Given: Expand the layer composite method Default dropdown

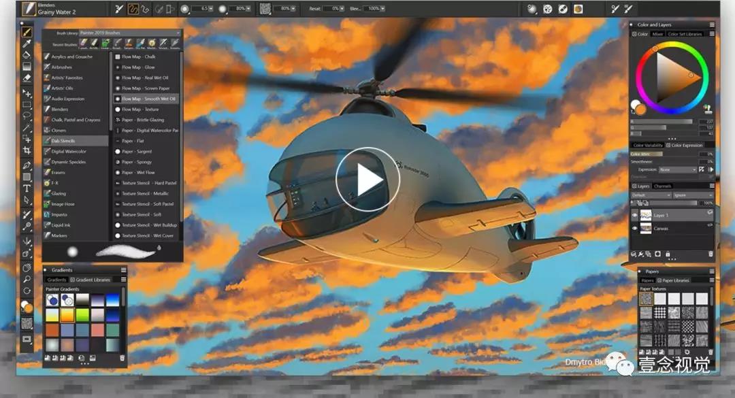Looking at the screenshot, I should pyautogui.click(x=650, y=195).
